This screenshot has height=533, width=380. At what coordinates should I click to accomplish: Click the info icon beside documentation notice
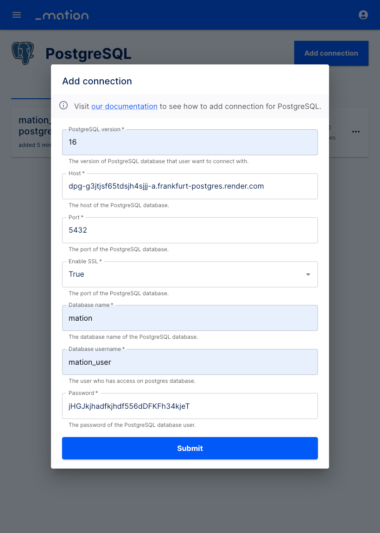click(x=63, y=105)
